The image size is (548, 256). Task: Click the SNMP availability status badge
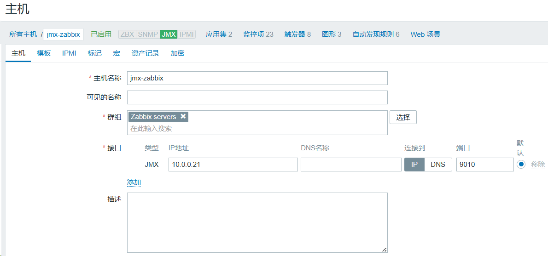[148, 34]
